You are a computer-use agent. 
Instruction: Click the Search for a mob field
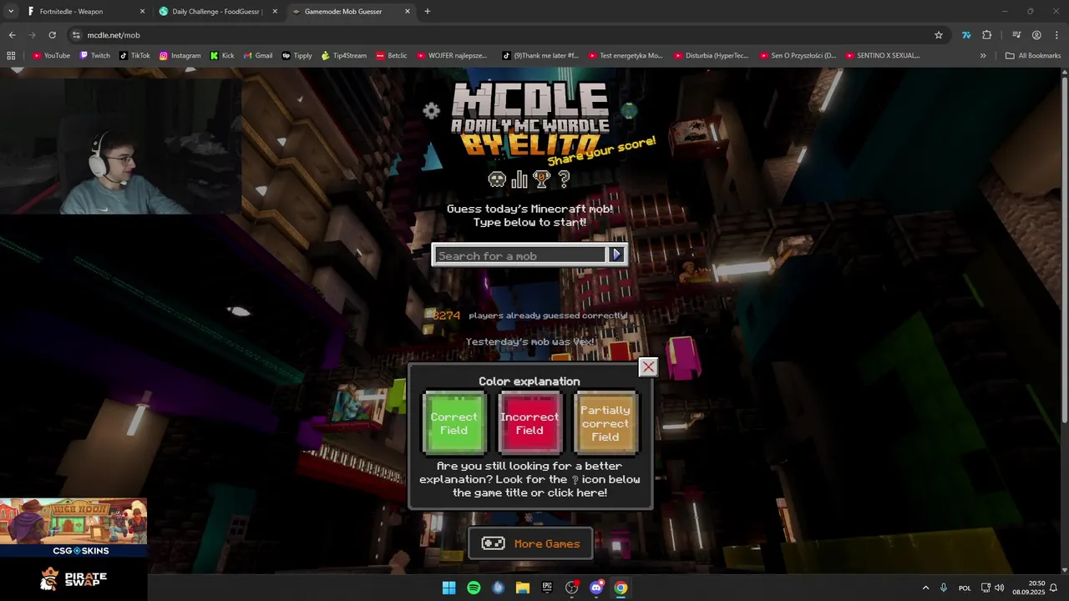click(521, 255)
